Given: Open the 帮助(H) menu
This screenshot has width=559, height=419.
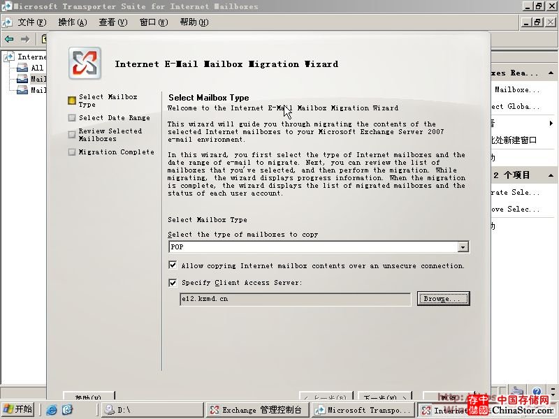Looking at the screenshot, I should point(194,22).
